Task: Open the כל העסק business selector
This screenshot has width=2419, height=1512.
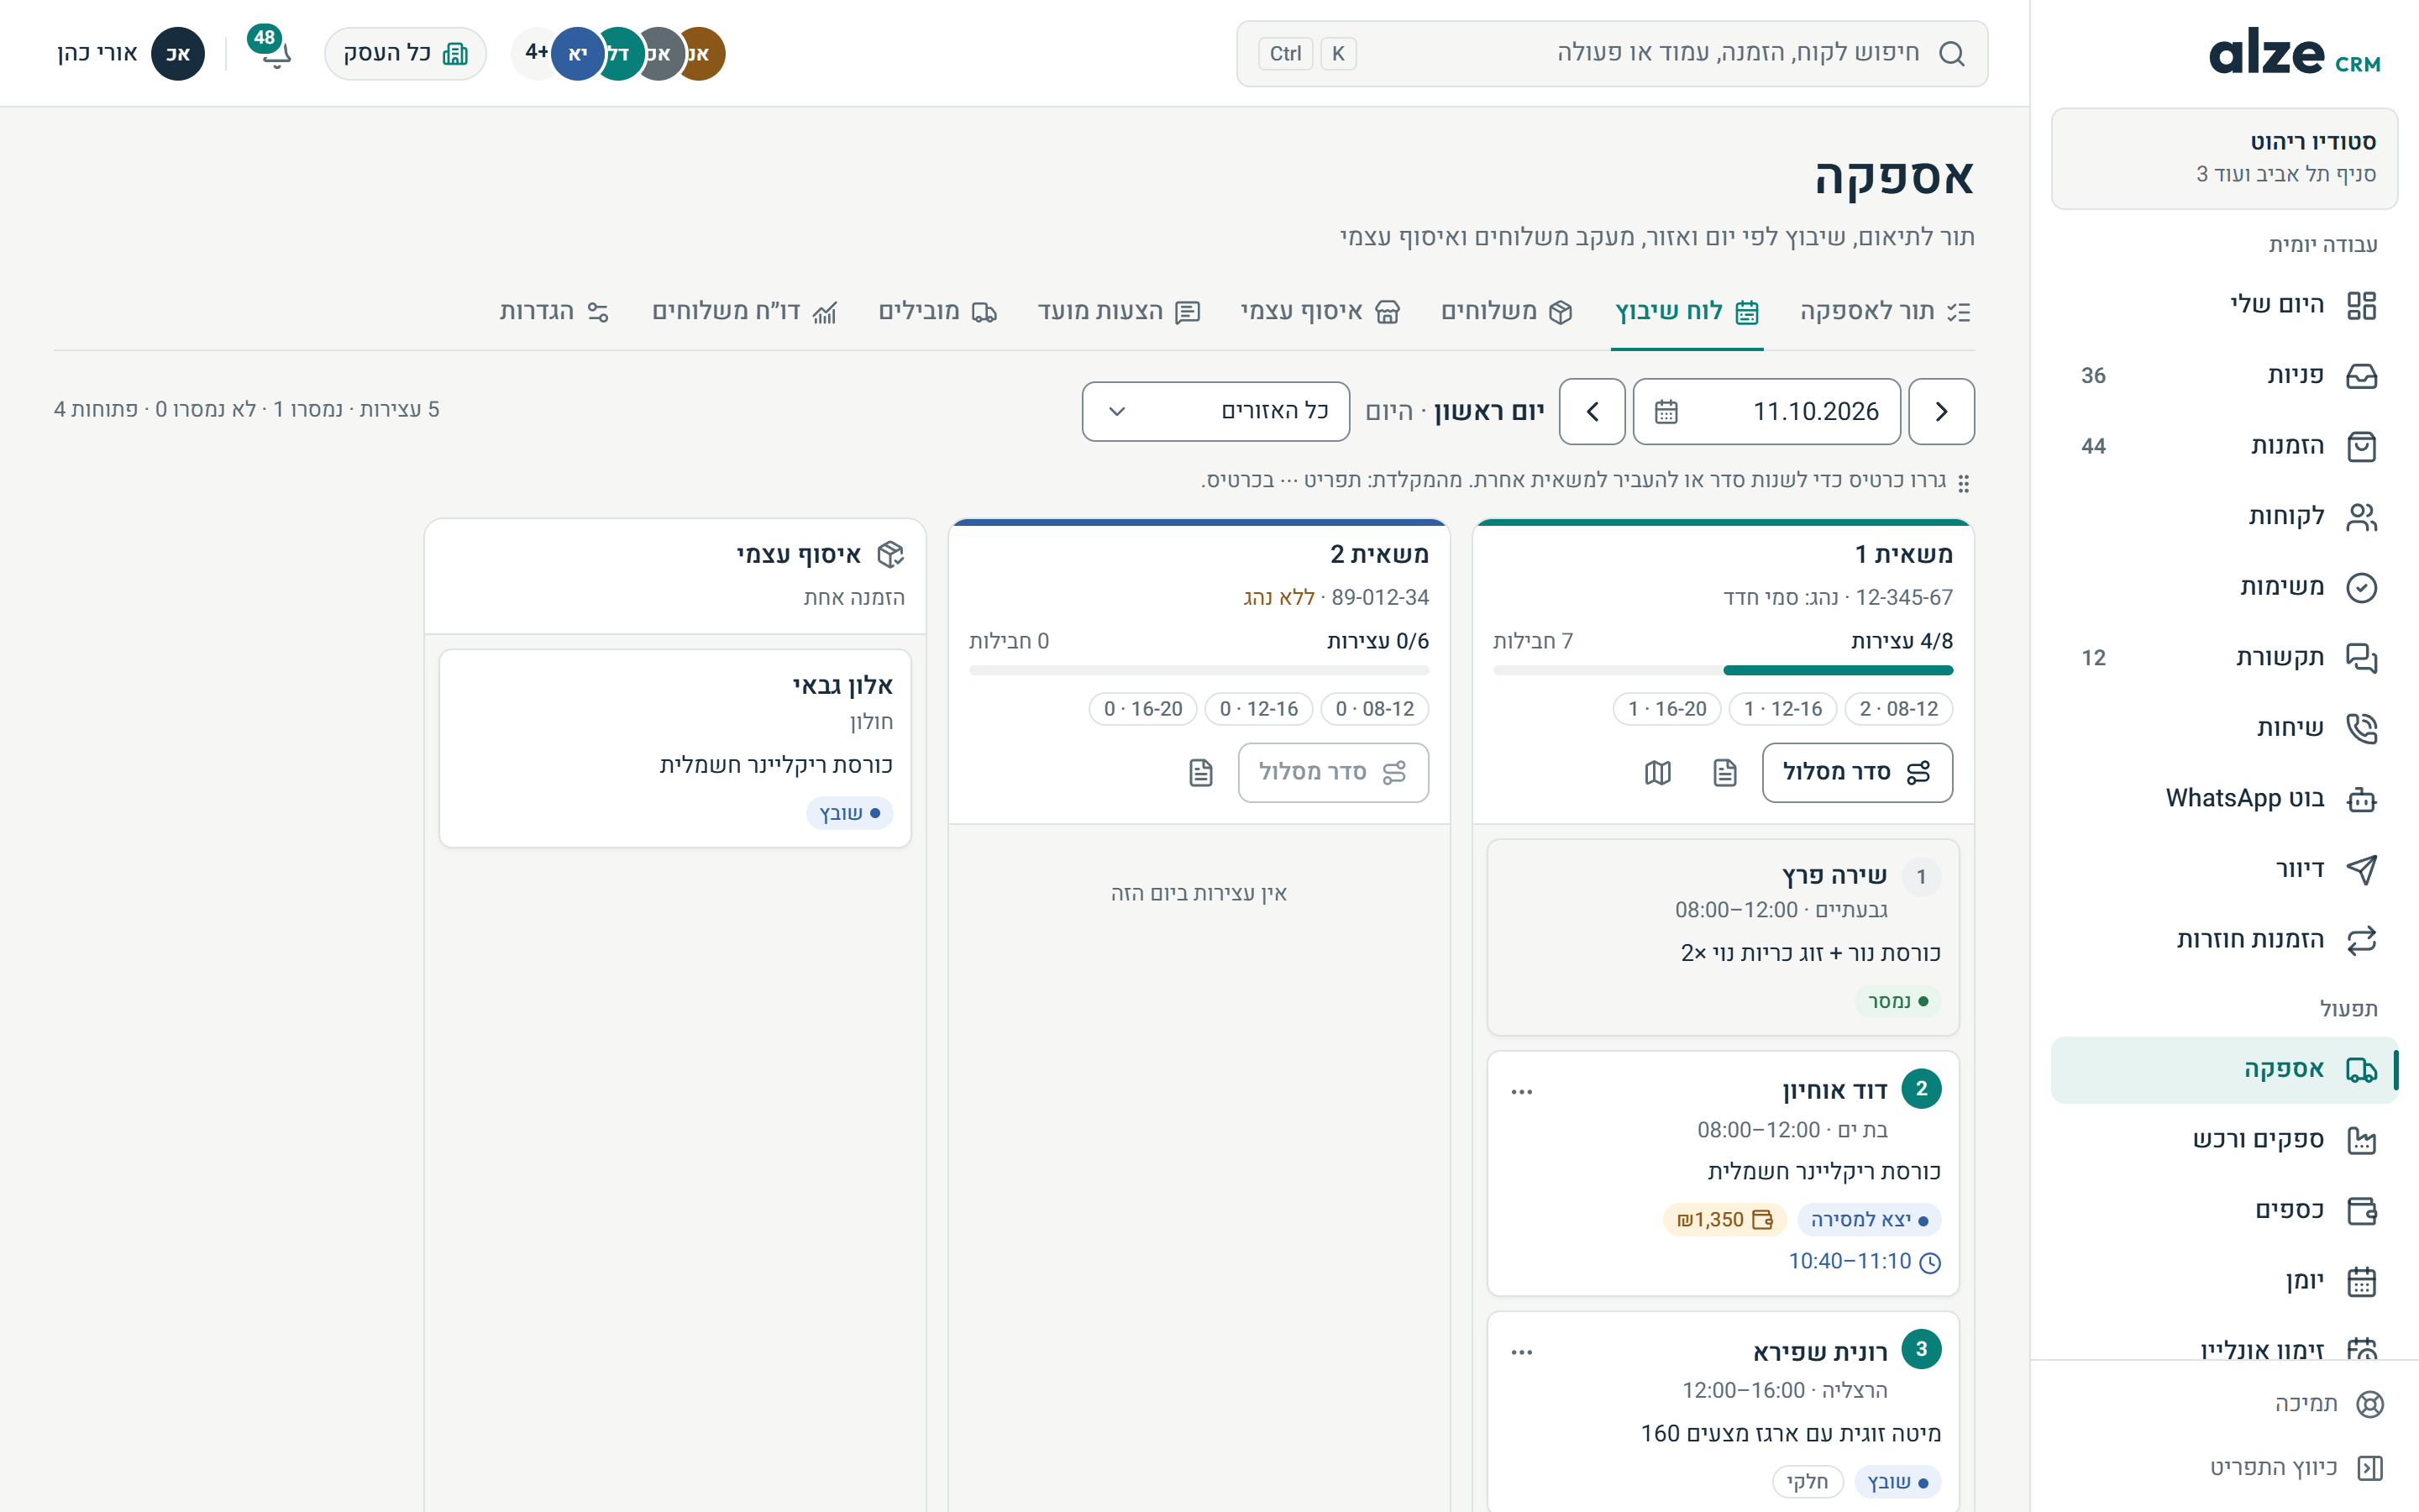Action: click(x=405, y=53)
